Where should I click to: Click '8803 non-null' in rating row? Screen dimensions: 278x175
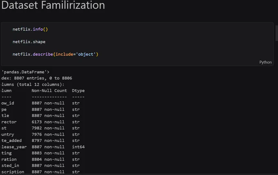(48, 153)
